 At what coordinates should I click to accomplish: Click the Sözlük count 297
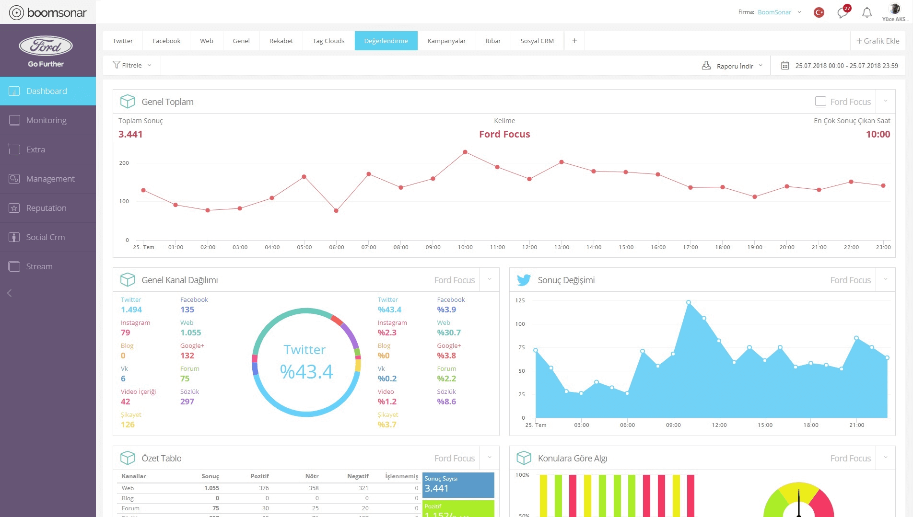click(x=187, y=402)
